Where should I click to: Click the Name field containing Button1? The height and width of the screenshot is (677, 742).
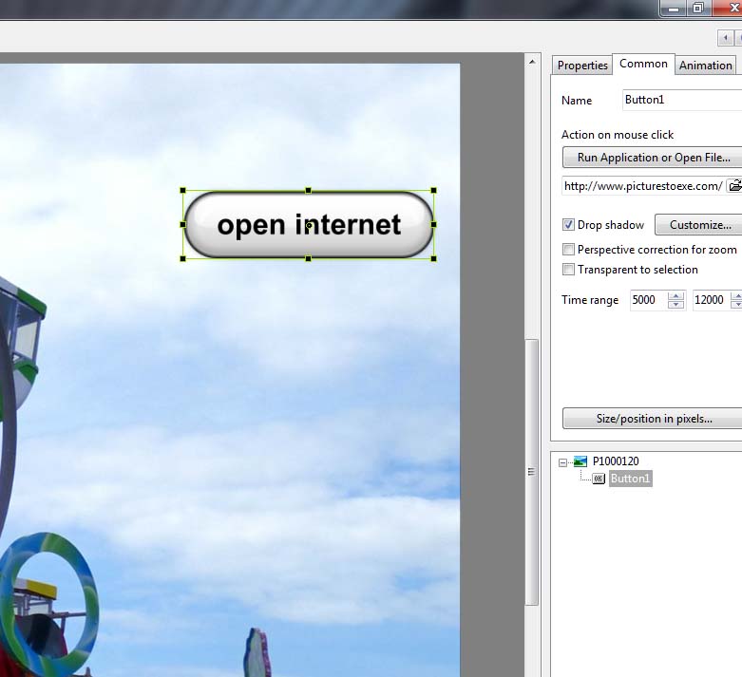(x=680, y=100)
